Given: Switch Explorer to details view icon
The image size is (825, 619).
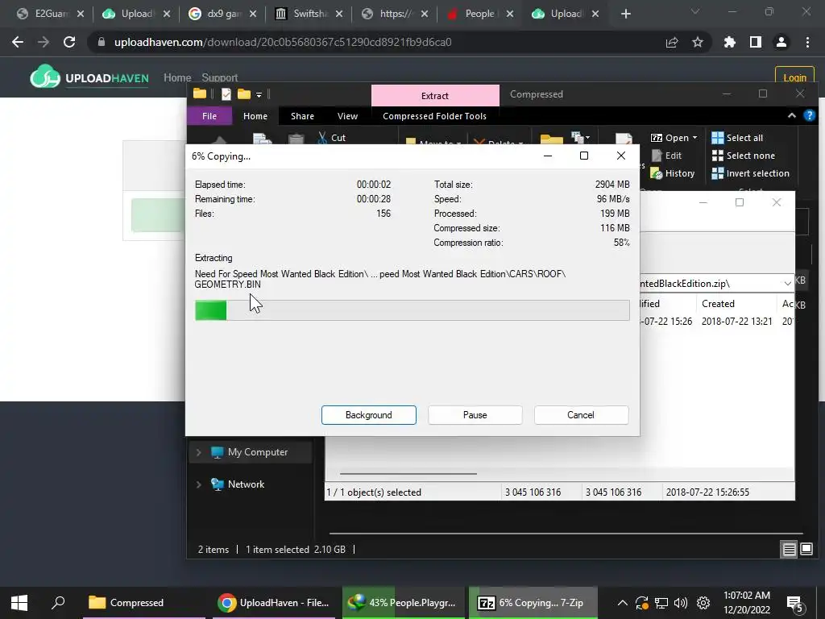Looking at the screenshot, I should [x=790, y=550].
